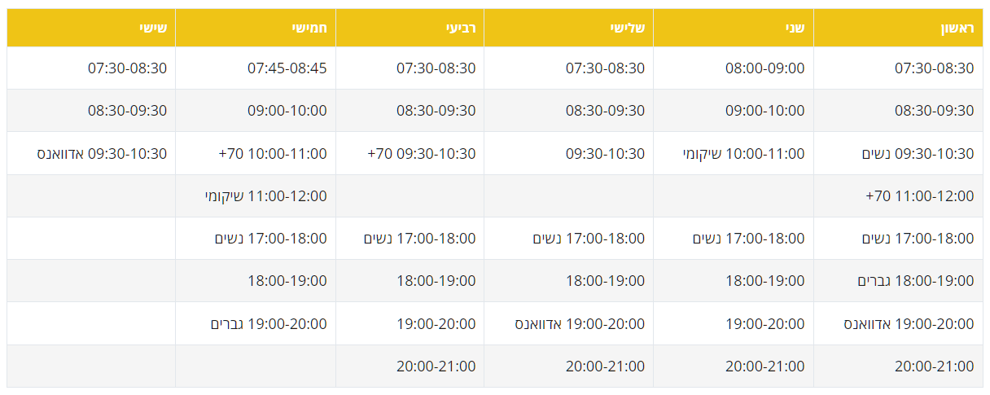This screenshot has height=395, width=990.
Task: Select the 09:30-10:30 70+ slot under רביעי
Action: click(x=421, y=154)
